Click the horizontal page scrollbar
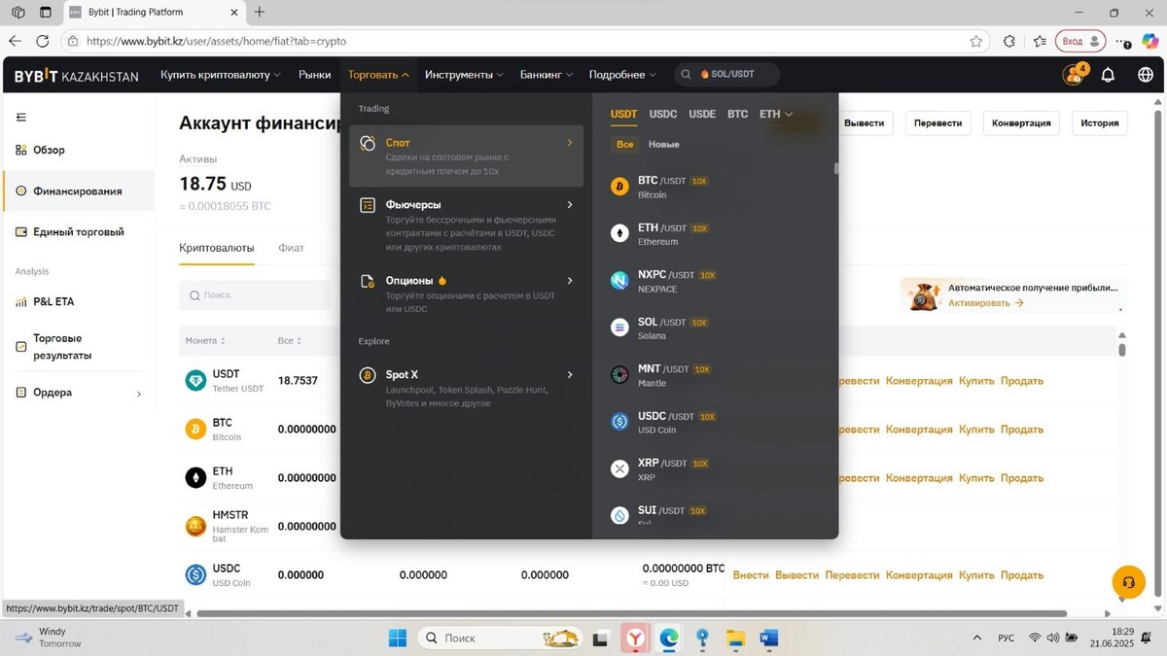Viewport: 1167px width, 656px height. pos(632,614)
